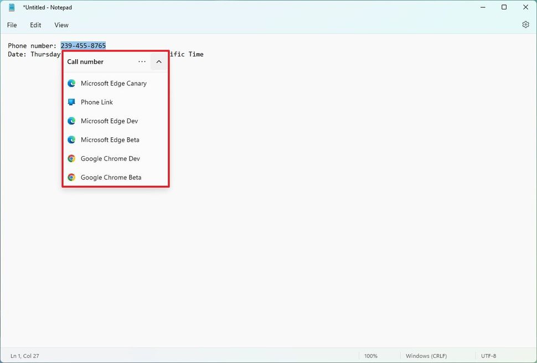Click the highlighted phone number text
Image resolution: width=537 pixels, height=363 pixels.
83,45
